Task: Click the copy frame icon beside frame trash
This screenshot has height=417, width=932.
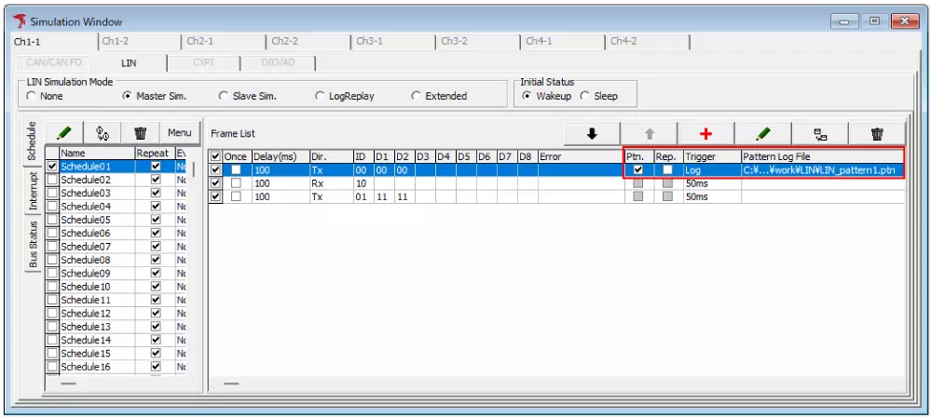Action: [x=819, y=134]
